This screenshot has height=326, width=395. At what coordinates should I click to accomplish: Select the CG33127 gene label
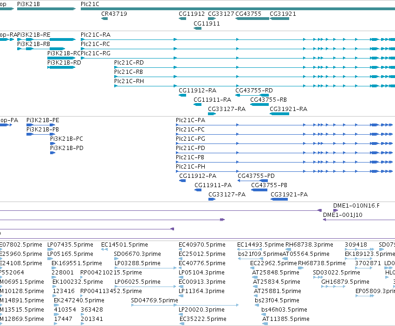(x=221, y=13)
